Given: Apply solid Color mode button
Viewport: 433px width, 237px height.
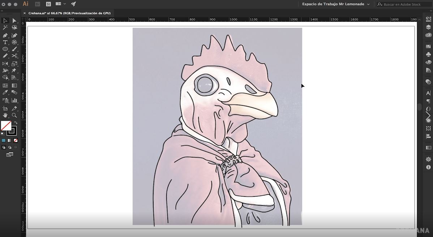Looking at the screenshot, I should 3,141.
